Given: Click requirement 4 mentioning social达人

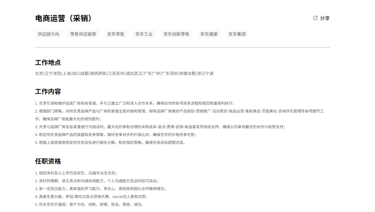Looking at the screenshot, I should [x=91, y=197].
